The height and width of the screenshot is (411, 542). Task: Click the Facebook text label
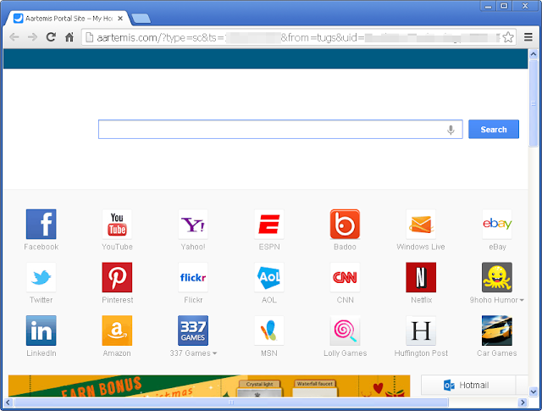(41, 247)
